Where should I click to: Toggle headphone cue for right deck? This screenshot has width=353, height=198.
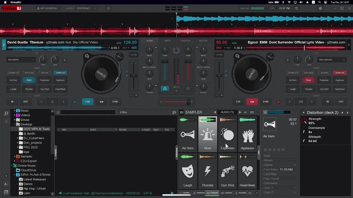pos(188,89)
